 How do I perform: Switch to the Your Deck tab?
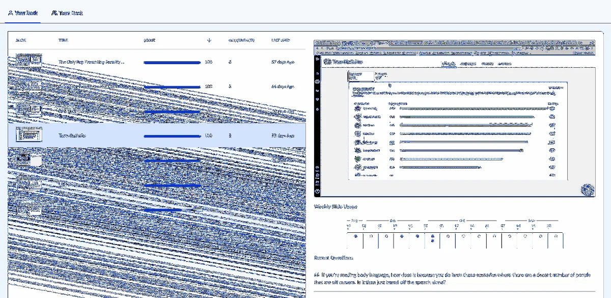click(23, 13)
